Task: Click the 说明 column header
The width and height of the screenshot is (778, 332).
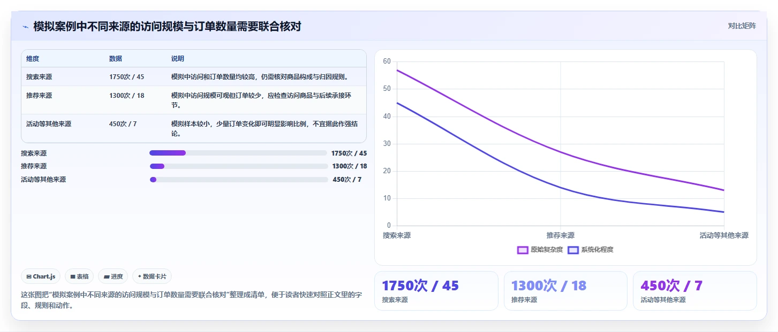Action: click(x=178, y=59)
